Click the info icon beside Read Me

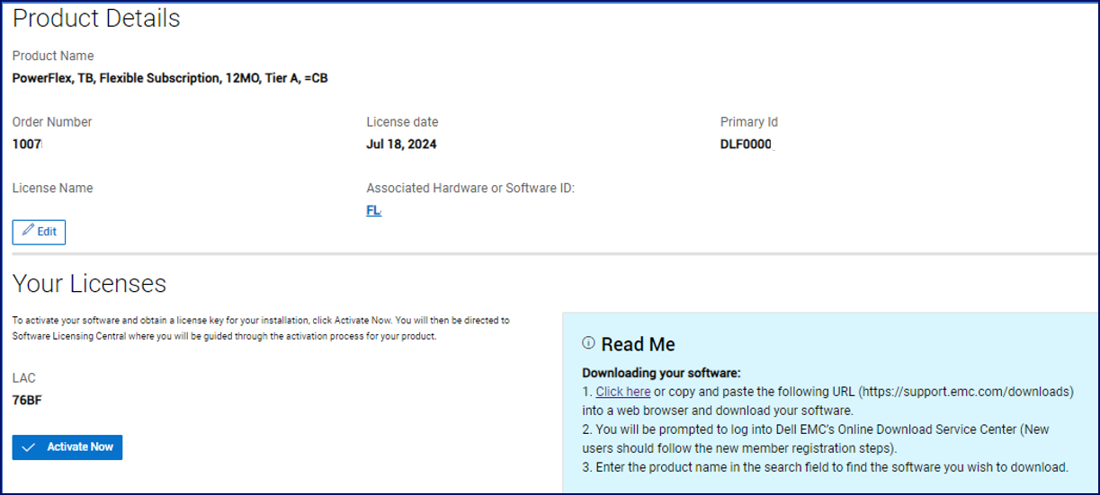point(589,343)
